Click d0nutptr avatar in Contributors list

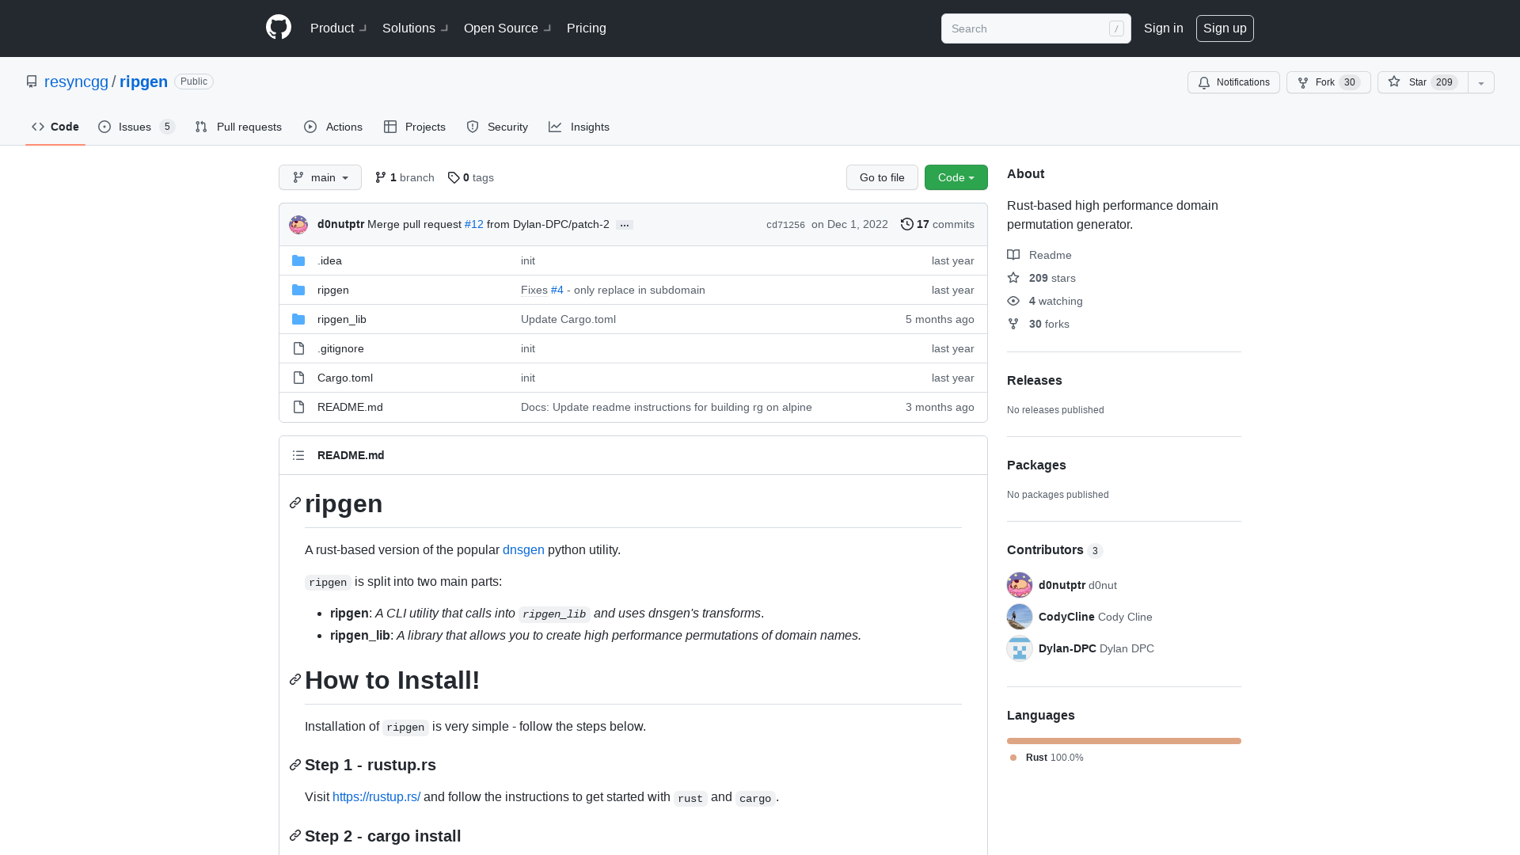pyautogui.click(x=1020, y=585)
